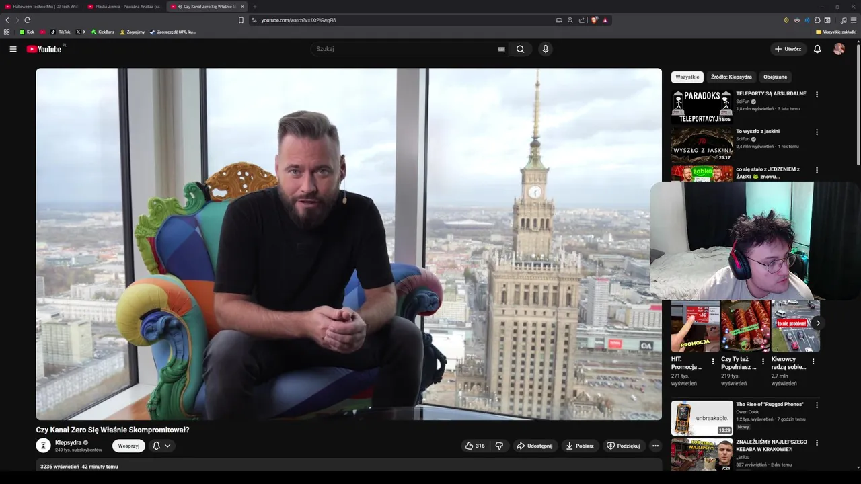The image size is (861, 484).
Task: Open the YouTube hamburger guide menu
Action: 13,49
